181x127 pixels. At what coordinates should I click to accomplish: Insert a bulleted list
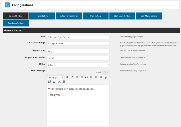[77, 77]
